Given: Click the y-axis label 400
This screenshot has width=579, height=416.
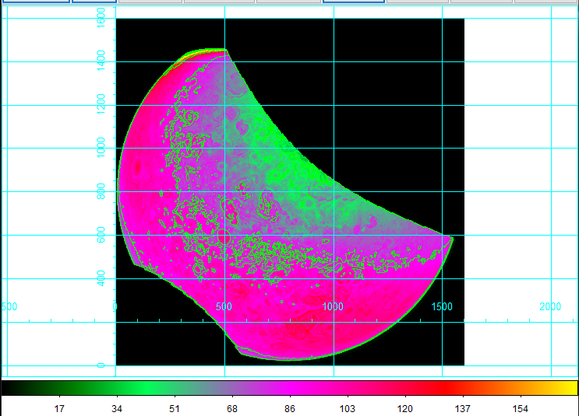Looking at the screenshot, I should (101, 278).
